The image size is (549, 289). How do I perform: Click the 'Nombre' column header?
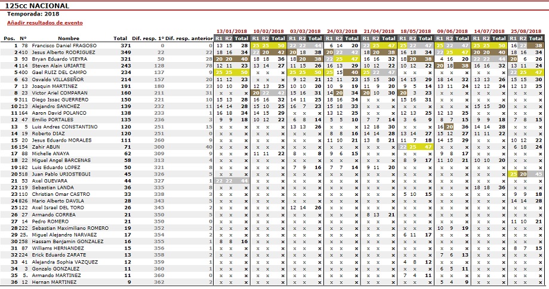point(69,38)
